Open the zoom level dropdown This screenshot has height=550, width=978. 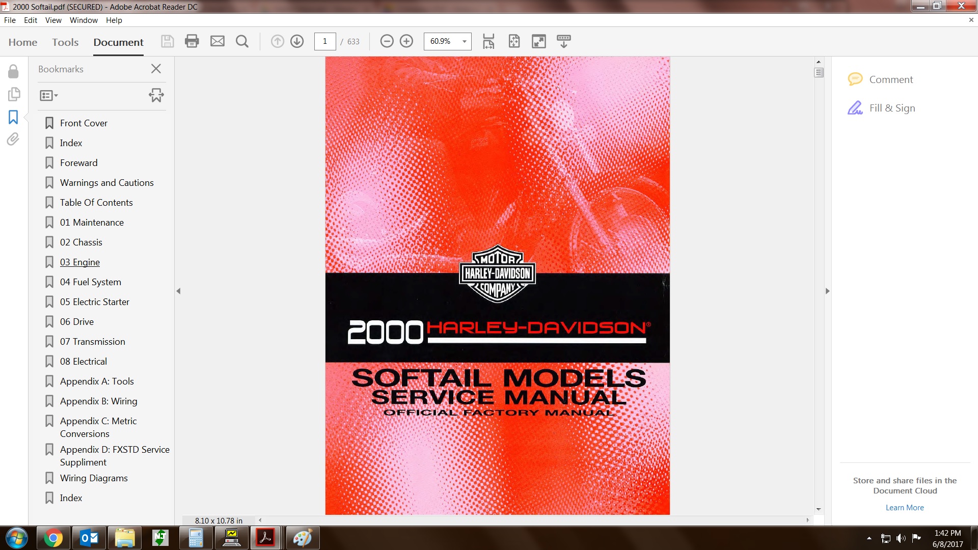[x=464, y=41]
